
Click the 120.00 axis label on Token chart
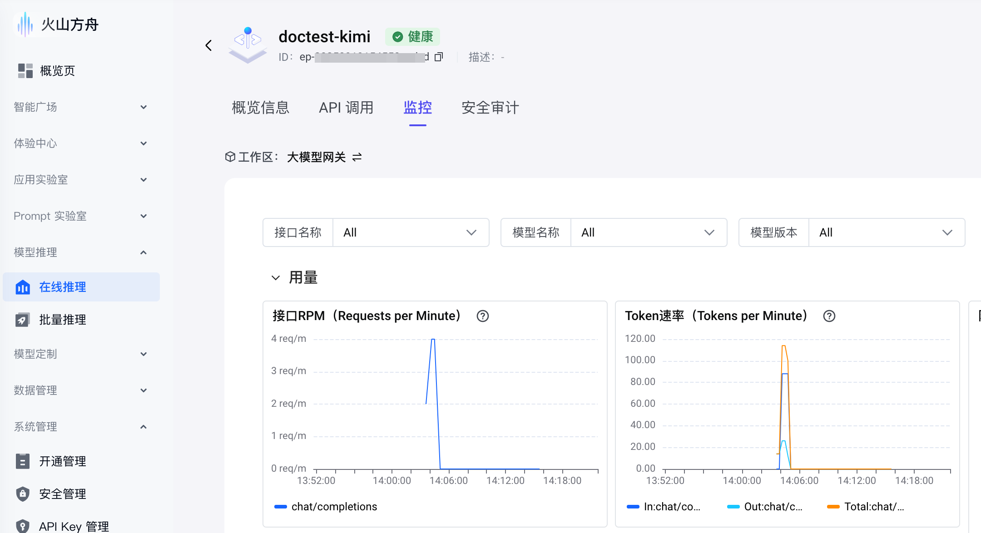640,339
